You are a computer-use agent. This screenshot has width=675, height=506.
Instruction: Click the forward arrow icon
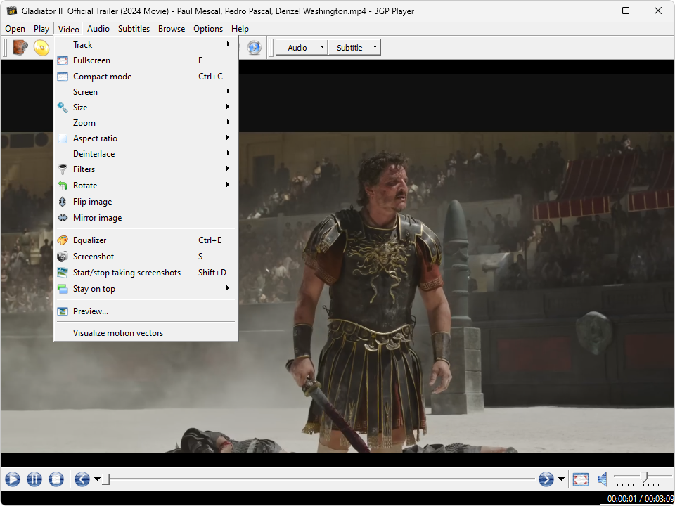pos(546,479)
